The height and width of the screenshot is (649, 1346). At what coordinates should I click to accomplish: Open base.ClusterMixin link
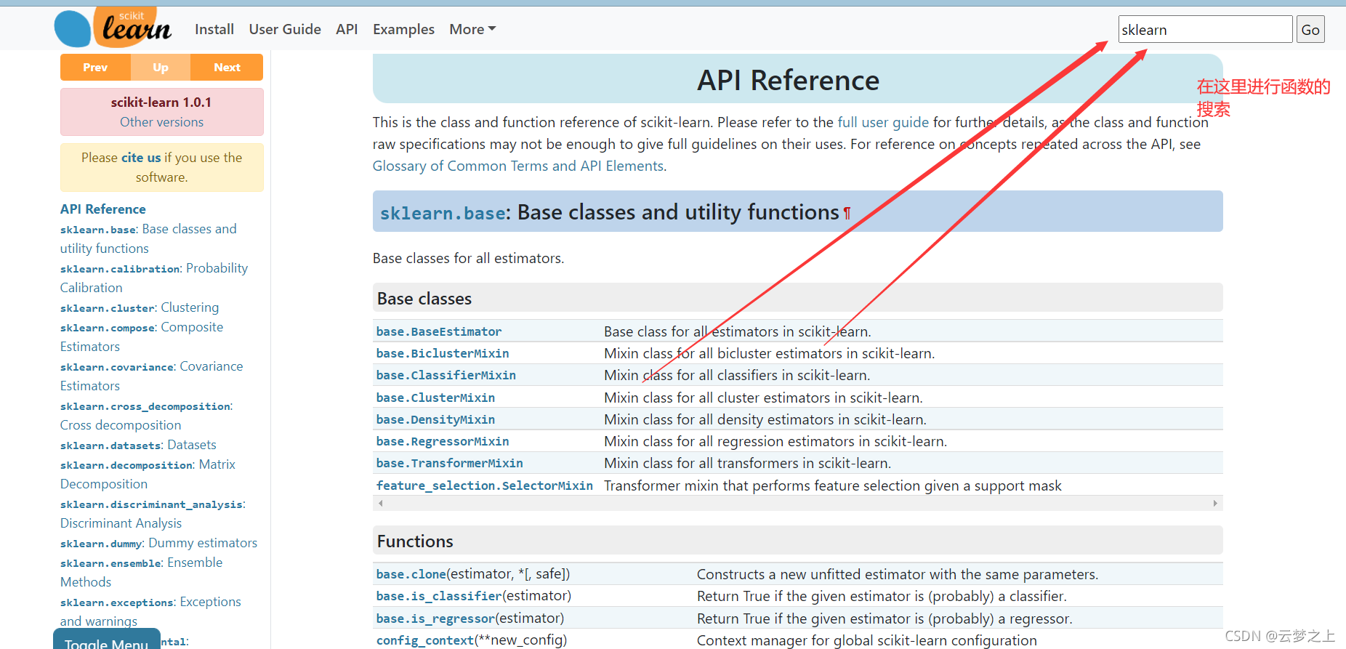coord(435,398)
